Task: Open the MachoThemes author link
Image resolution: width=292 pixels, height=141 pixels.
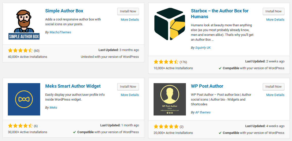Action: coord(60,32)
